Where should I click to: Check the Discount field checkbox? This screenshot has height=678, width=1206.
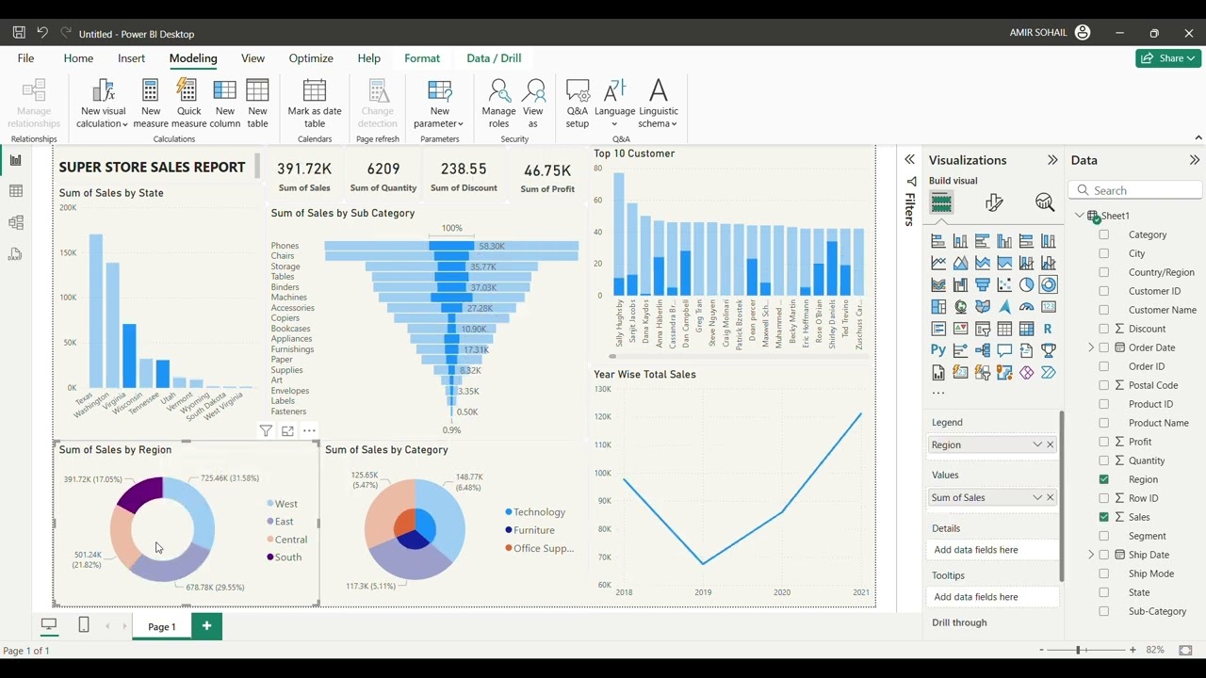tap(1104, 329)
